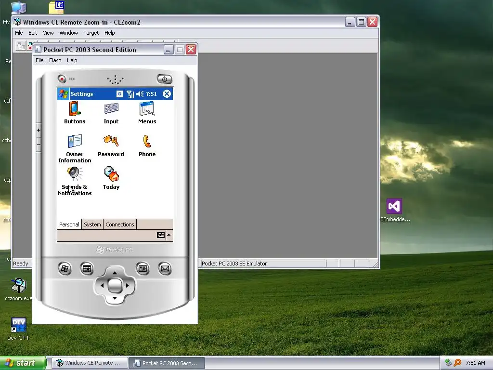This screenshot has height=370, width=493.
Task: Click the side volume plus button
Action: (39, 130)
